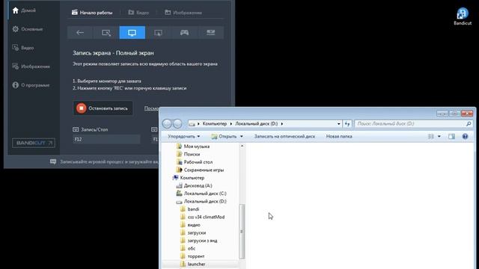The width and height of the screenshot is (479, 269).
Task: Click Записать на оптический диск
Action: [284, 136]
